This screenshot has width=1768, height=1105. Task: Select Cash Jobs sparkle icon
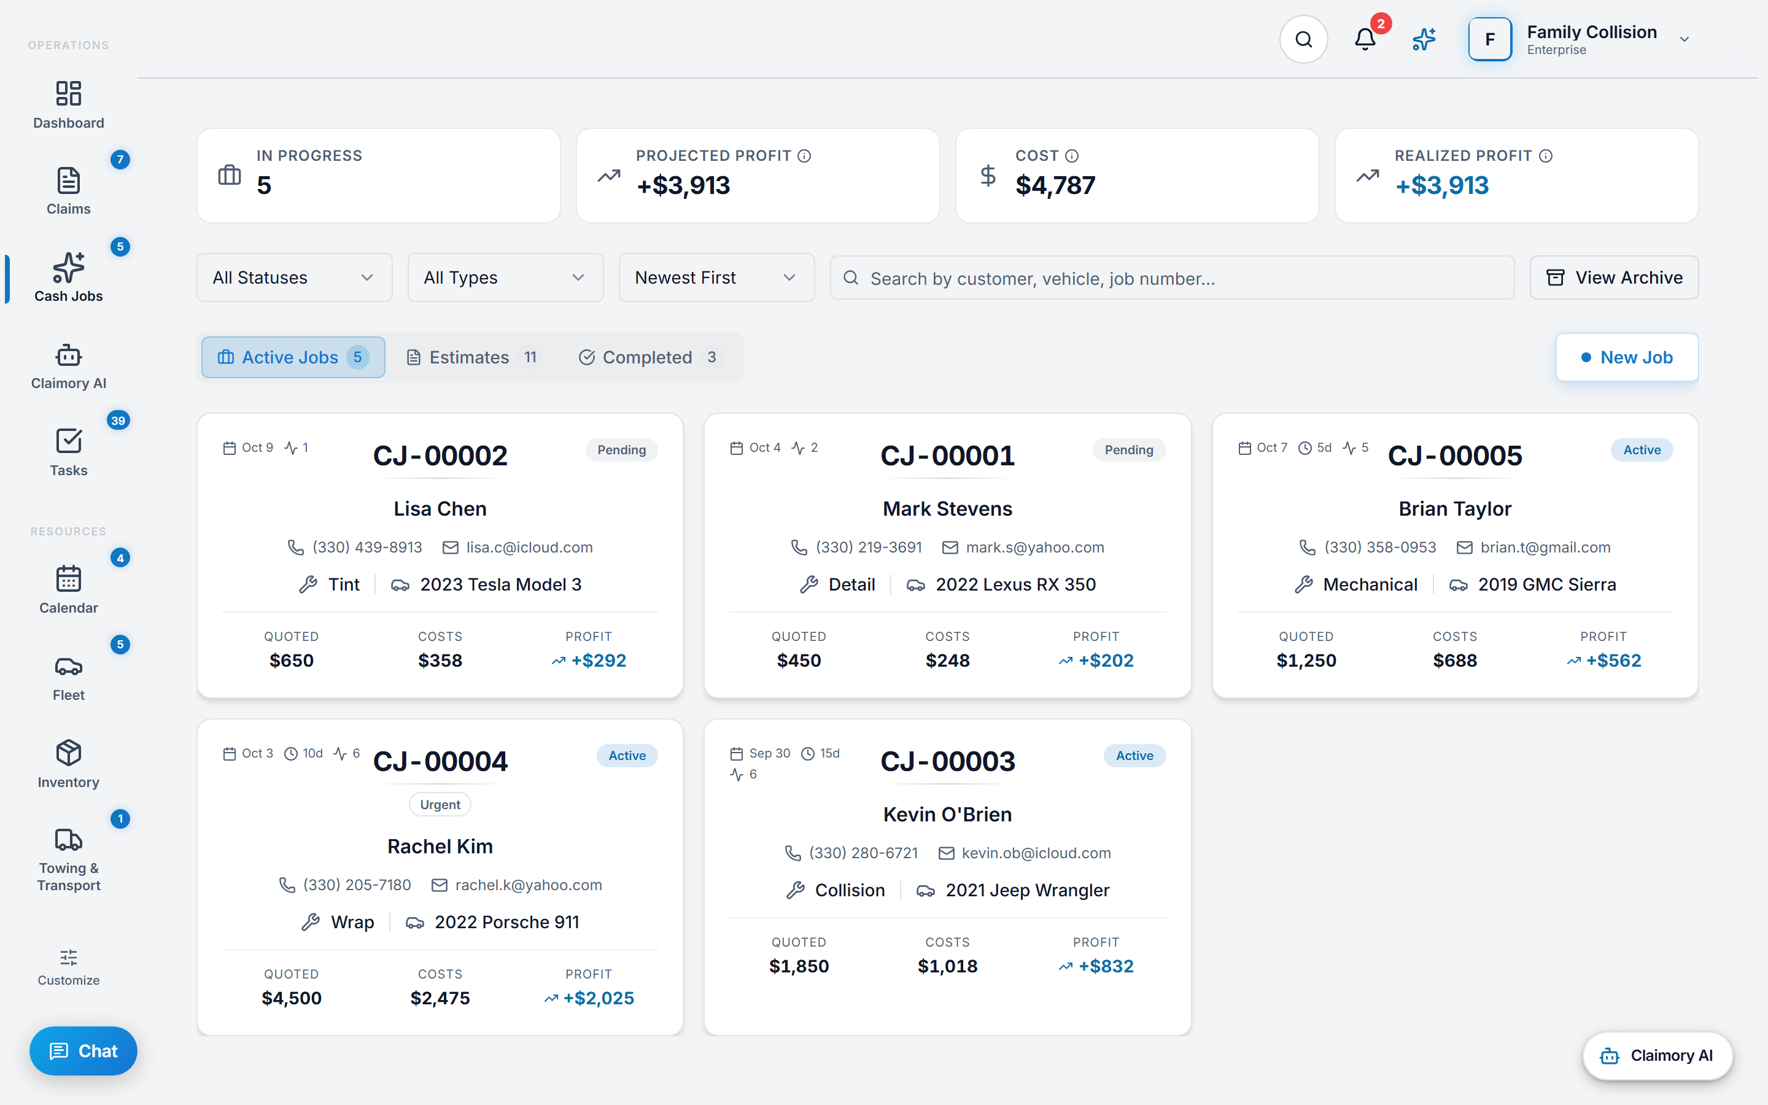[69, 268]
